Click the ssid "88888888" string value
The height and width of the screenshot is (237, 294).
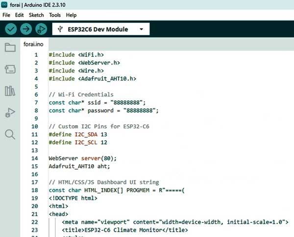click(x=126, y=103)
